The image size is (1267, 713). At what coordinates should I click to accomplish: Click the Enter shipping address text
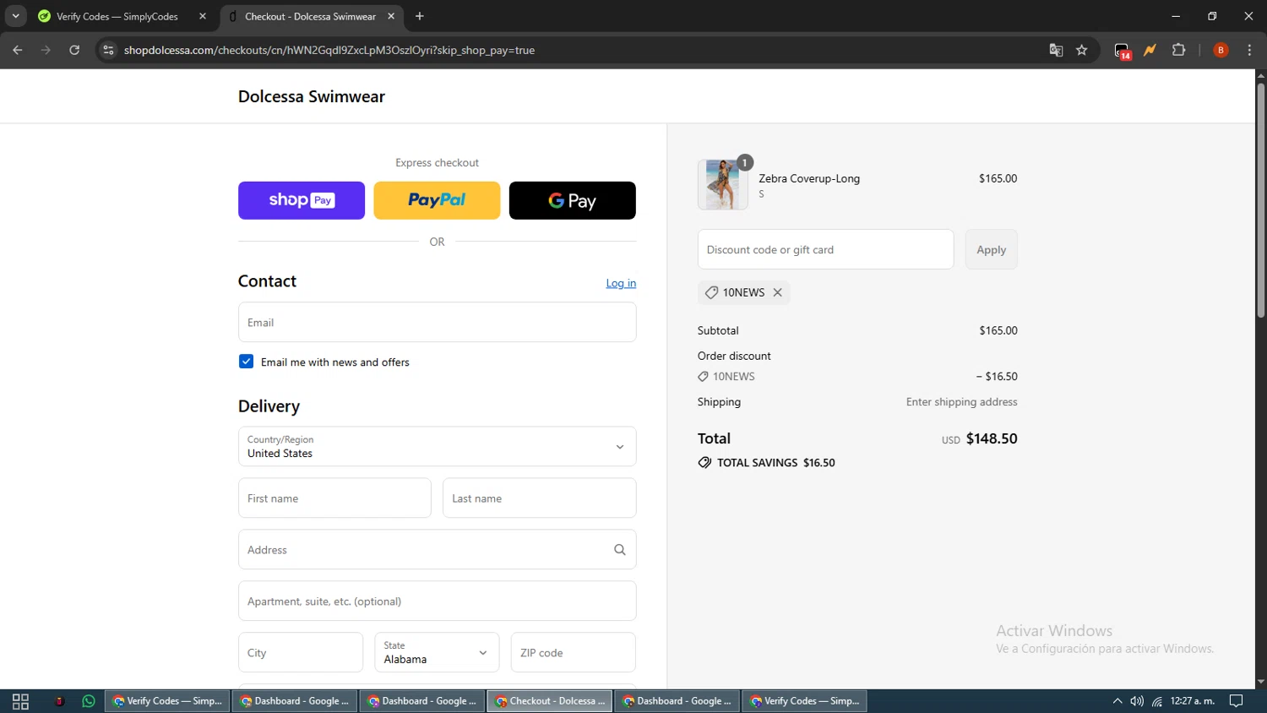[961, 402]
